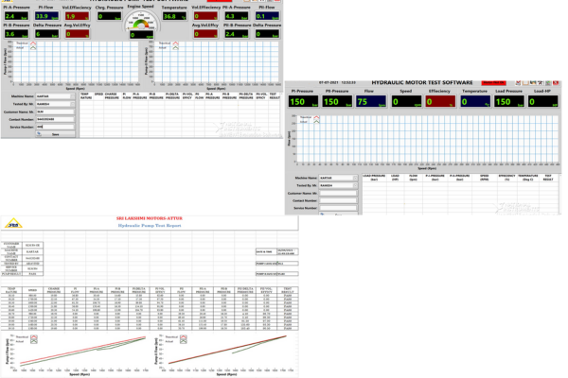Viewport: 568px width, 378px height.
Task: Open Machine Name dropdown in pump test form
Action: tap(74, 96)
